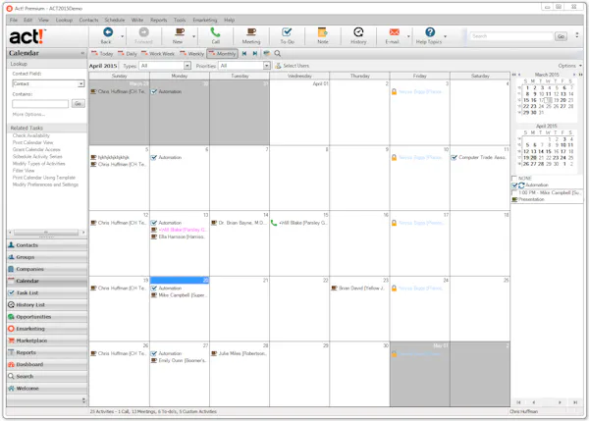Switch to the Work Week calendar view

[x=158, y=54]
